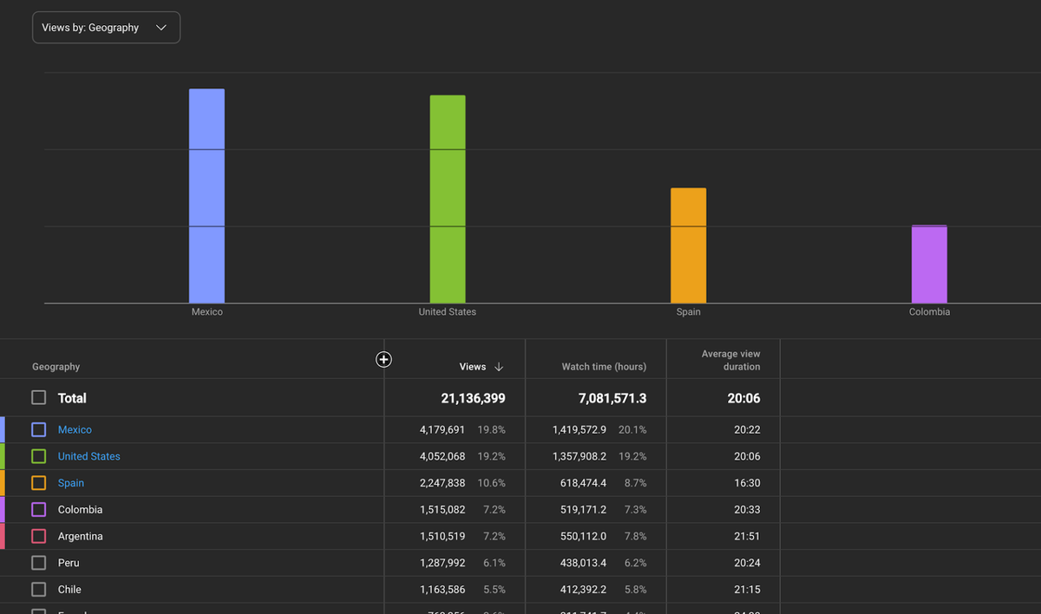Click total views value 21,136,399

473,399
